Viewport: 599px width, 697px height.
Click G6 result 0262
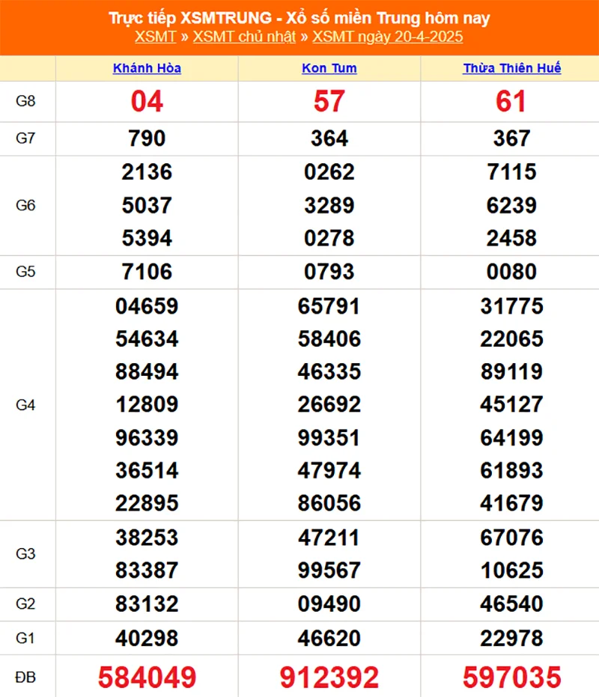[329, 172]
